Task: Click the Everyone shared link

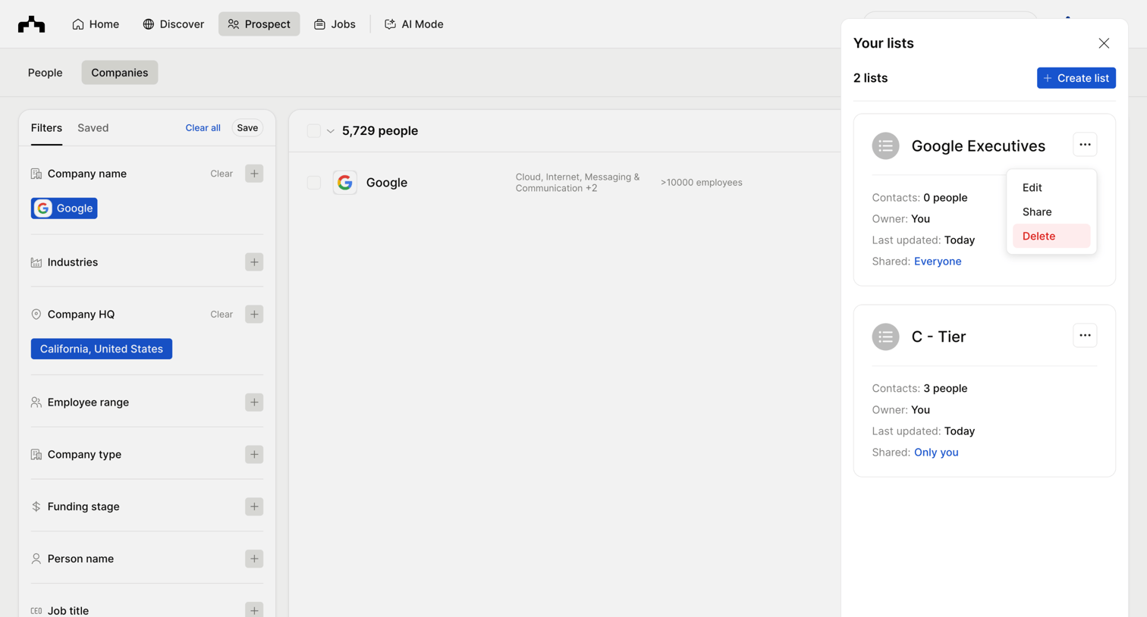Action: tap(938, 262)
